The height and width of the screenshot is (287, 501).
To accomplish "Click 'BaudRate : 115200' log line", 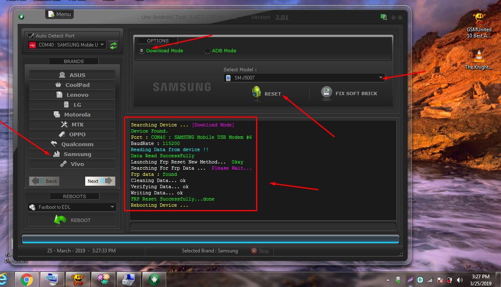I will pyautogui.click(x=155, y=143).
